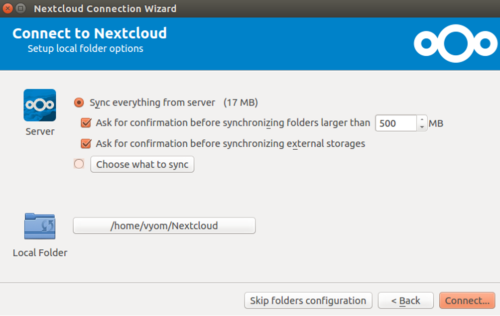The image size is (500, 316).
Task: Decrease the folder size limit with the down arrow
Action: (x=422, y=127)
